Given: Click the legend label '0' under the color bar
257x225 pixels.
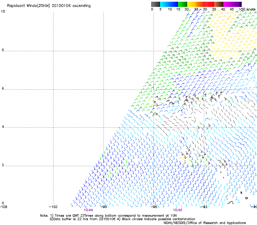Looking at the screenshot, I should click(152, 9).
